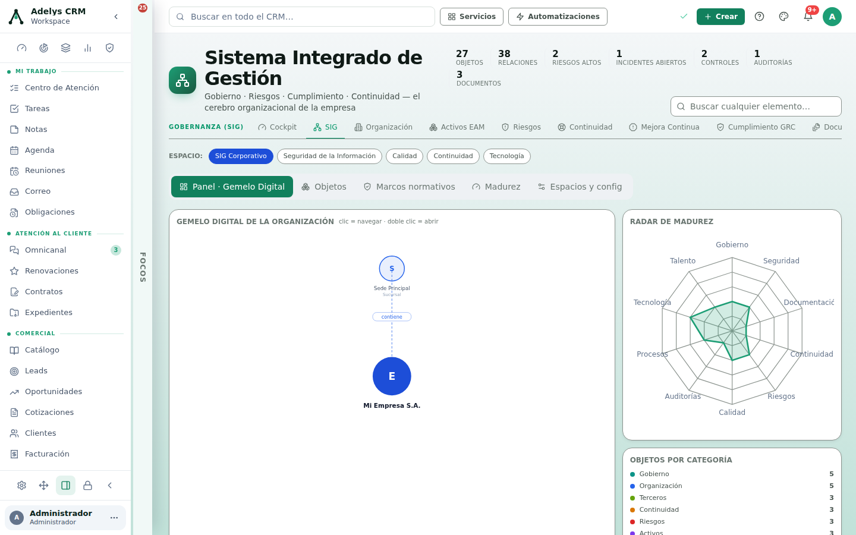Image resolution: width=856 pixels, height=535 pixels.
Task: Click the Facturación invoice icon
Action: [x=14, y=454]
